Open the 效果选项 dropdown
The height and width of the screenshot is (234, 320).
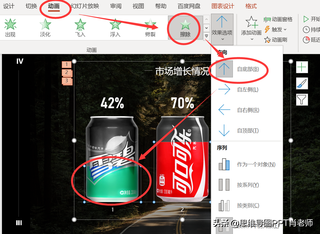(x=222, y=29)
